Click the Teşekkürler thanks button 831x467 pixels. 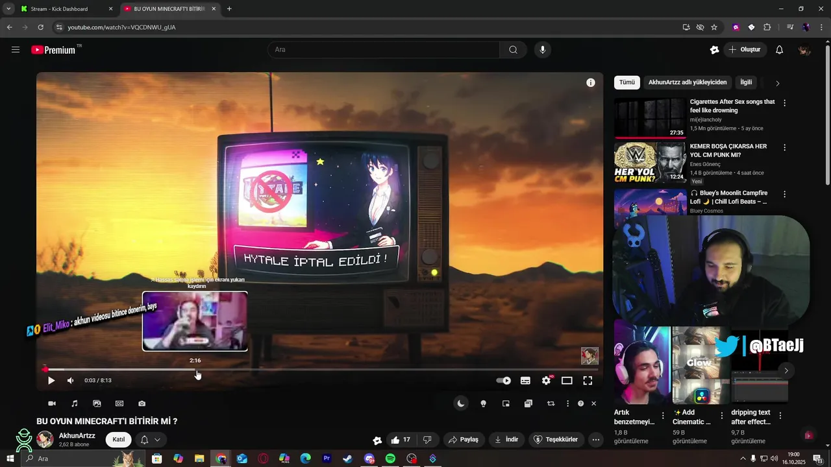[556, 439]
